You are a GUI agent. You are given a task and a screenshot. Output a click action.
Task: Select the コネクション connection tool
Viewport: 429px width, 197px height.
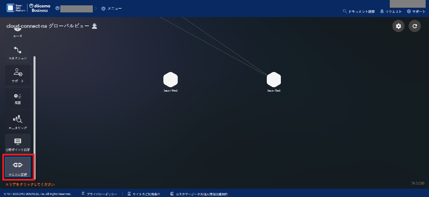click(18, 53)
